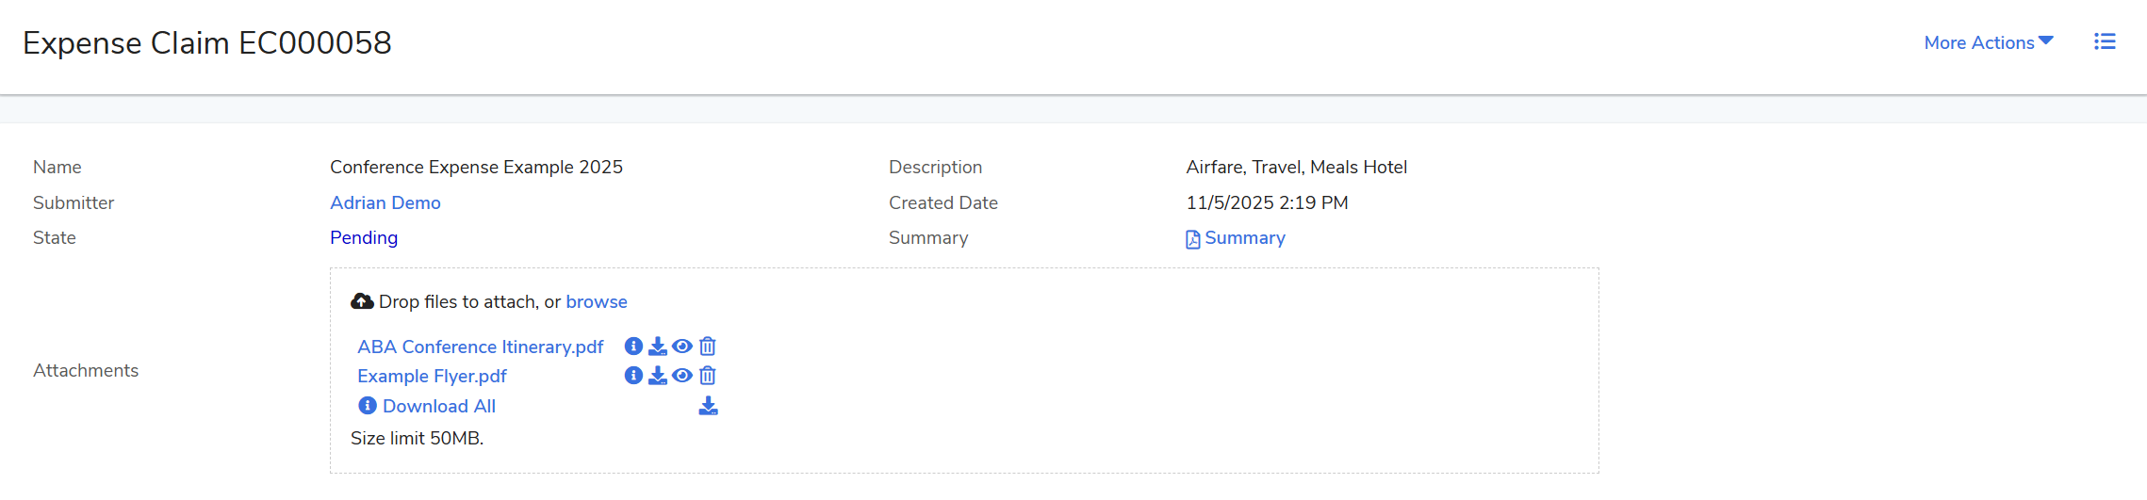Click browse to attach a file
Screen dimensions: 2147x500
tap(597, 302)
